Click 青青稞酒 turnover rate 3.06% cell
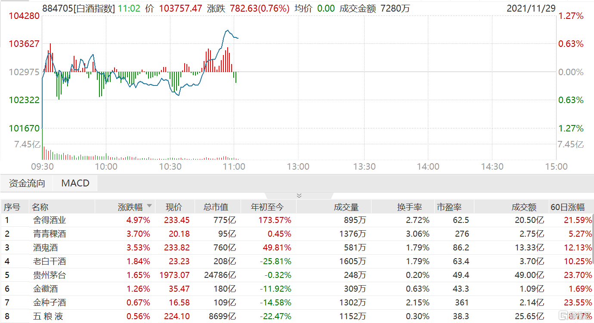 coord(417,234)
